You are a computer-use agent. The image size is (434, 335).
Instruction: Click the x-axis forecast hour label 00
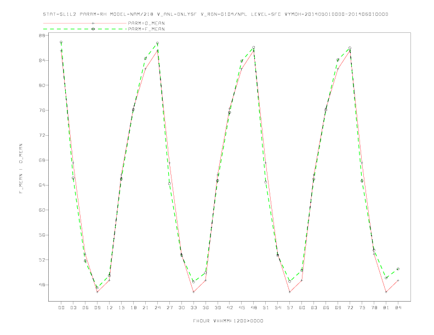61,308
